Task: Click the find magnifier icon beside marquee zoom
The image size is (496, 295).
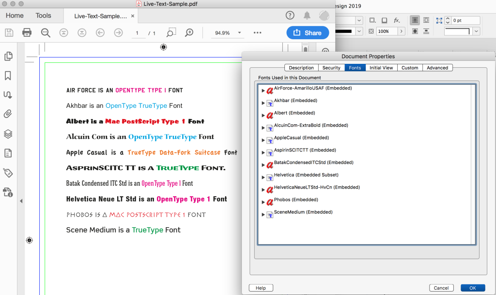Action: click(189, 32)
